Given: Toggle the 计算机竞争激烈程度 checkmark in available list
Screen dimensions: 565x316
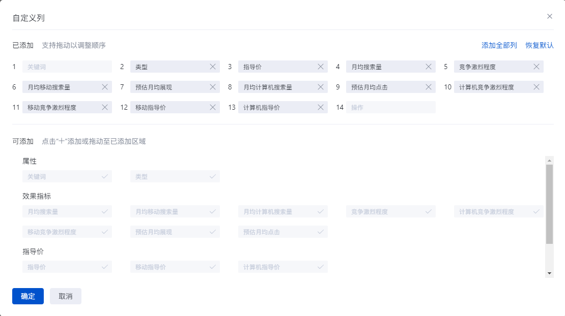Looking at the screenshot, I should pos(536,211).
